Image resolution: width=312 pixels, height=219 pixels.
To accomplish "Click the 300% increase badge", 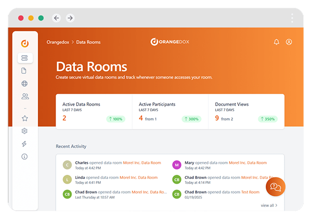I will [191, 119].
